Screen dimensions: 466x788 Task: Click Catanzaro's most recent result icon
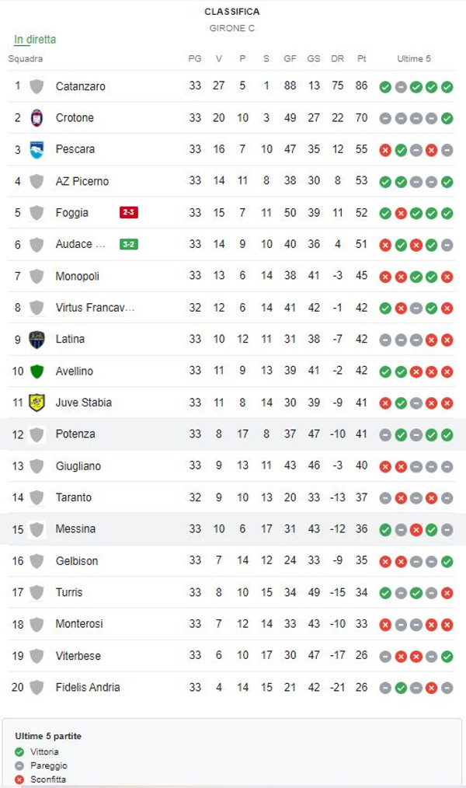click(447, 87)
